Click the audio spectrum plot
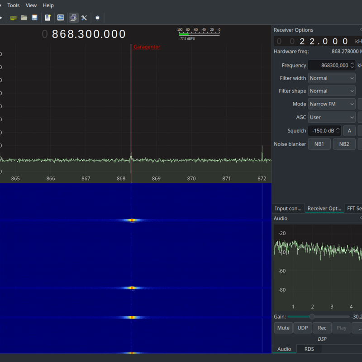This screenshot has width=362, height=362. pos(318,268)
